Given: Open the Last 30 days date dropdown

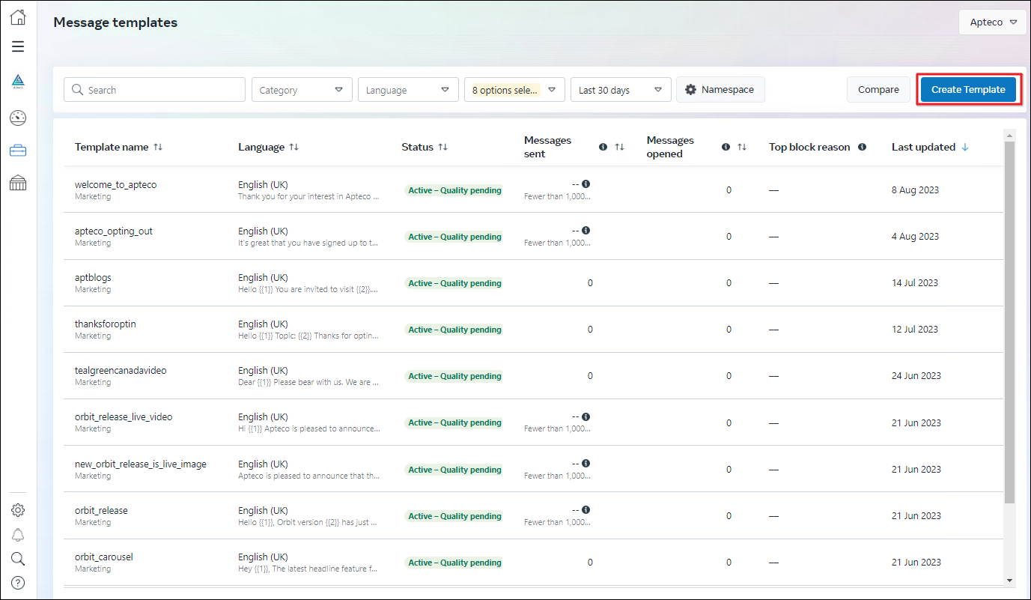Looking at the screenshot, I should (621, 90).
